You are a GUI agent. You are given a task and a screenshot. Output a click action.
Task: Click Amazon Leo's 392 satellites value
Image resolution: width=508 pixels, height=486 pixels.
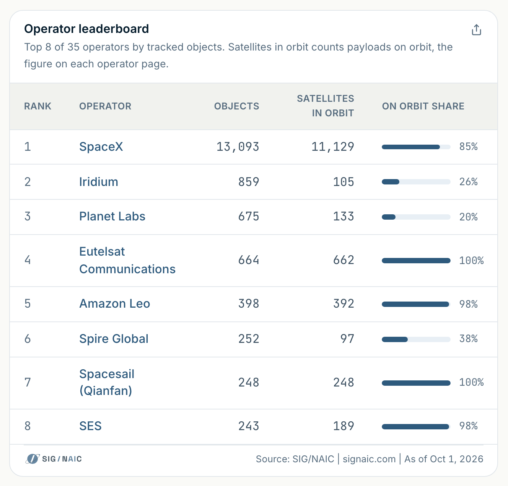tap(344, 303)
